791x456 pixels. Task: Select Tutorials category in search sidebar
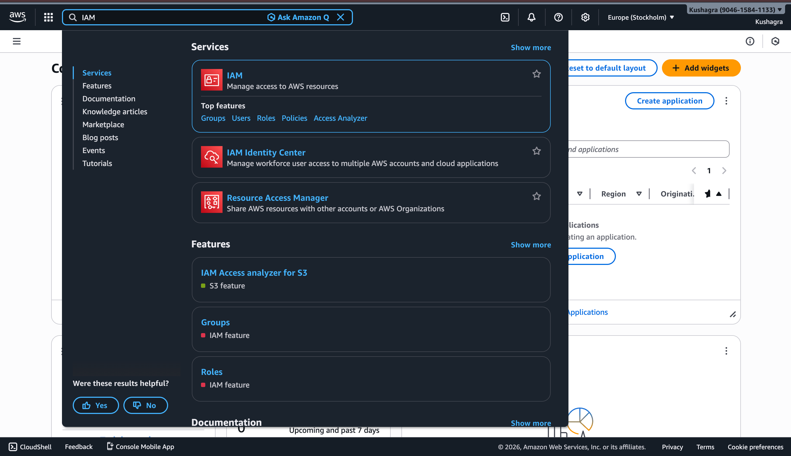[97, 163]
